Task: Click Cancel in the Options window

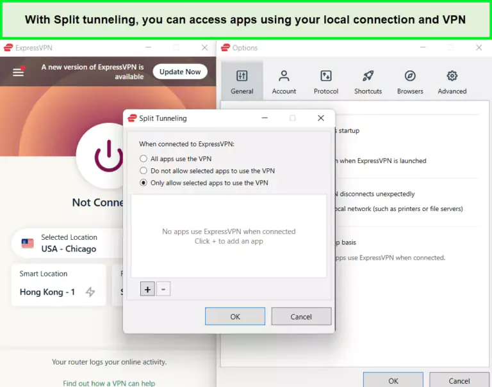Action: (459, 380)
